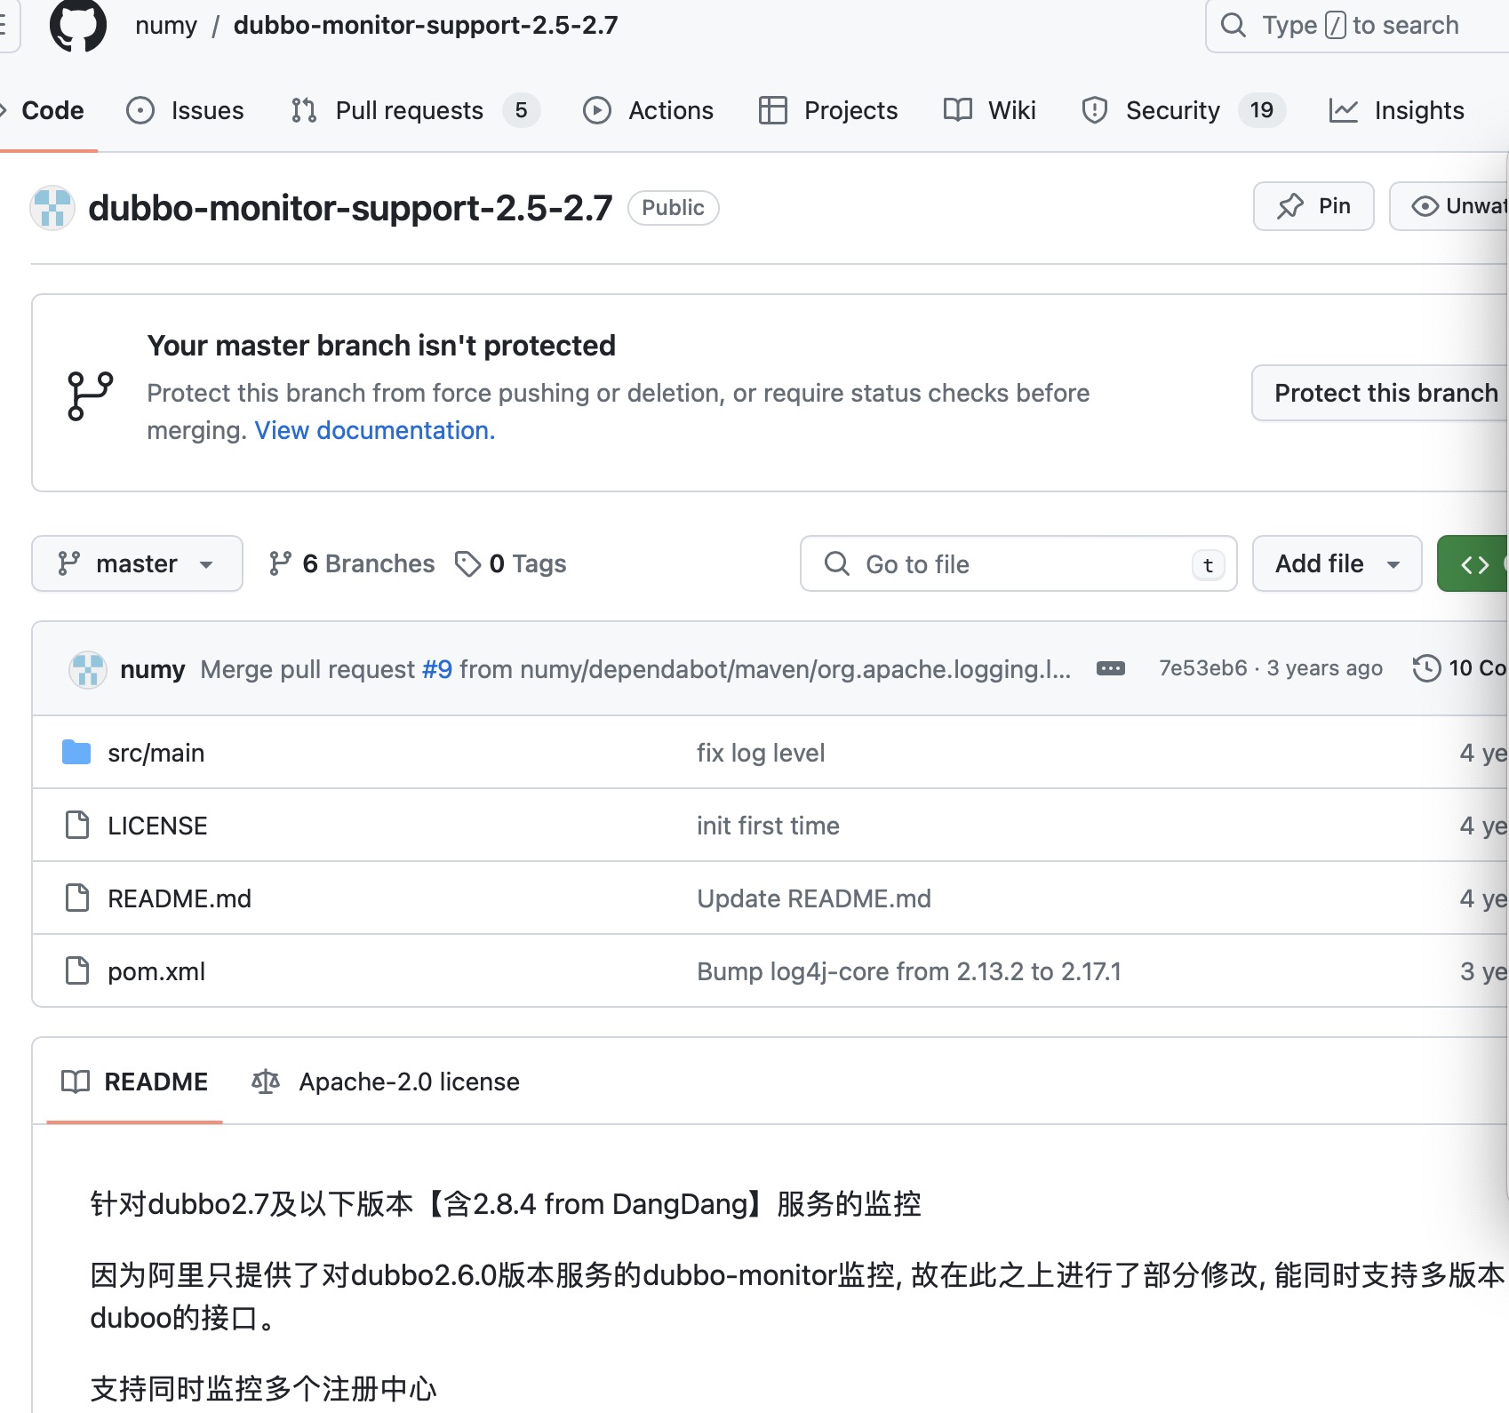Open the numy owner link in breadcrumb
The width and height of the screenshot is (1509, 1413).
166,25
